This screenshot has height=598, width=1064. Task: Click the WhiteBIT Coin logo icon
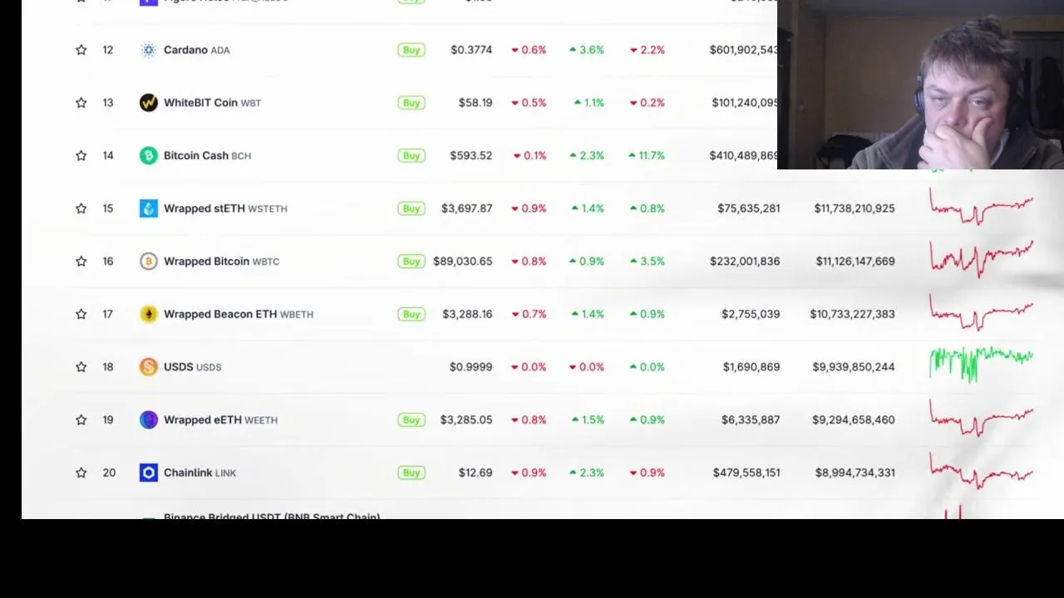[149, 103]
